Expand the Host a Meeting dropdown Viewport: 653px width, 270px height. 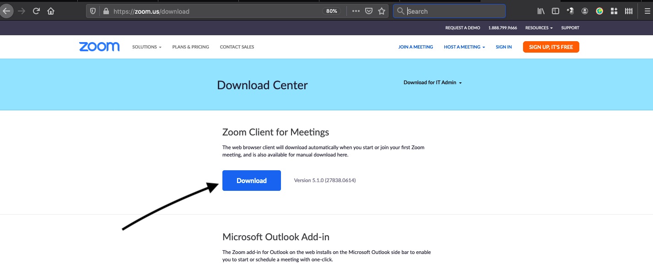click(x=464, y=47)
